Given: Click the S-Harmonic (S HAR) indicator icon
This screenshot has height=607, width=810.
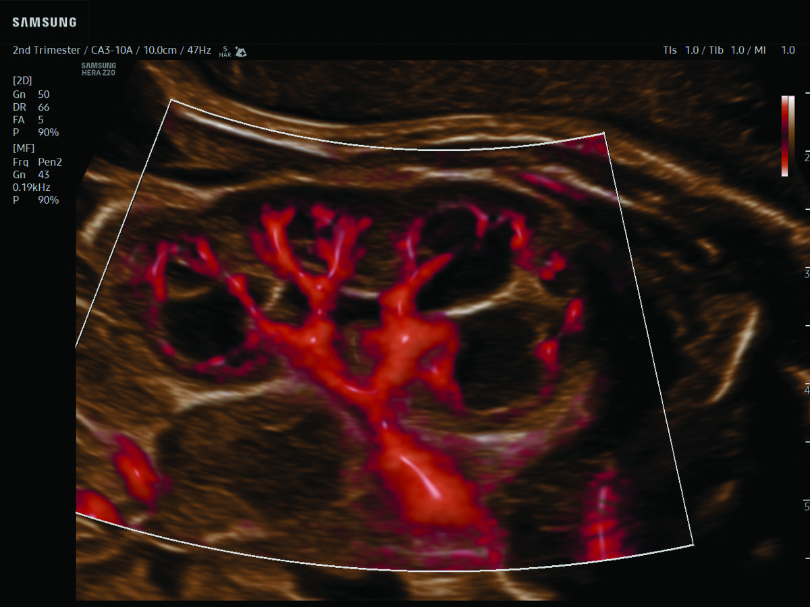Looking at the screenshot, I should tap(224, 51).
